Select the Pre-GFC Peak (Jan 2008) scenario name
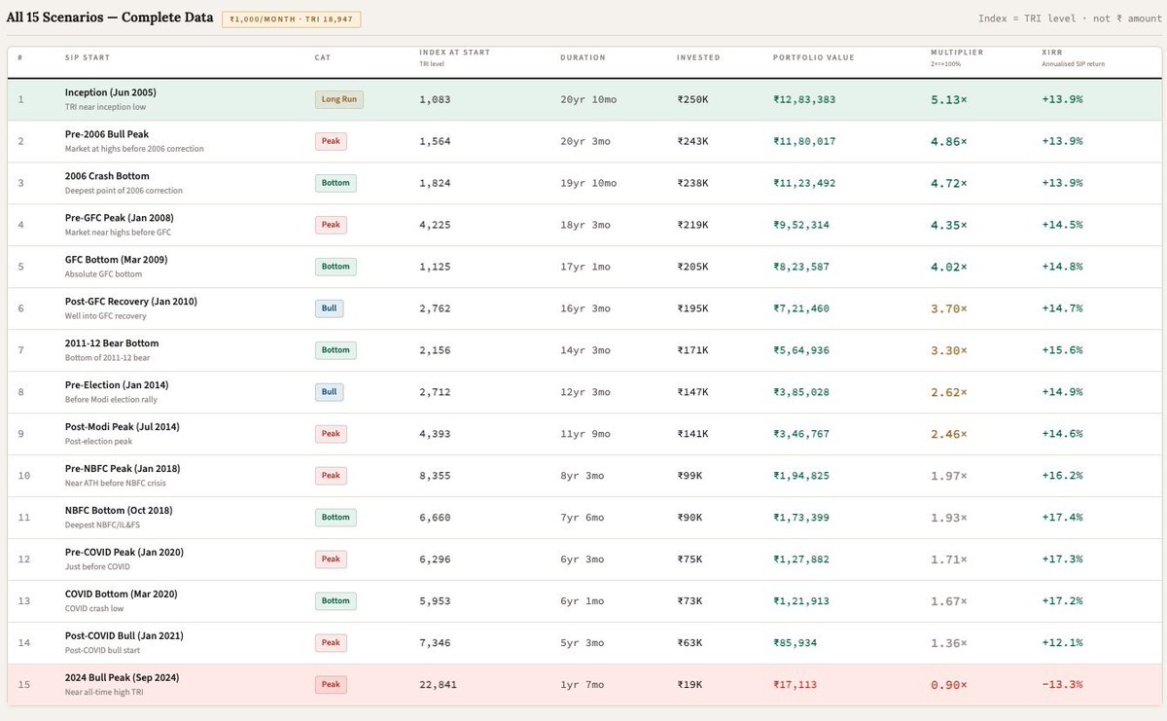The width and height of the screenshot is (1167, 721). pos(119,218)
